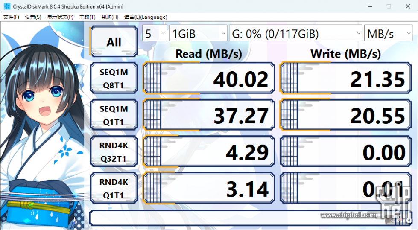Image resolution: width=418 pixels, height=230 pixels.
Task: Open the 主题(T) menu
Action: [87, 17]
